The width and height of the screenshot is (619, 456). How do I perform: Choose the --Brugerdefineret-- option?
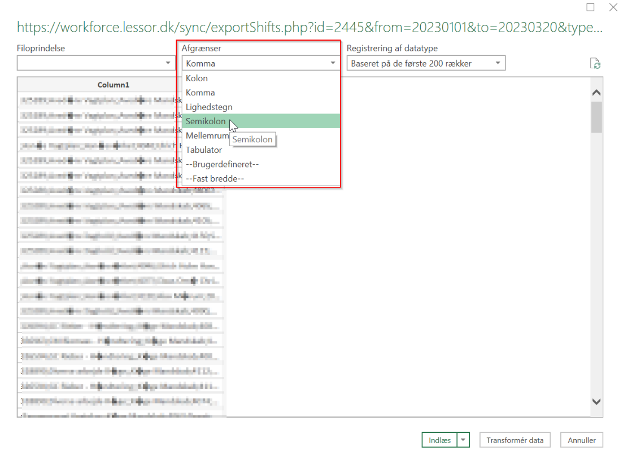[x=222, y=164]
